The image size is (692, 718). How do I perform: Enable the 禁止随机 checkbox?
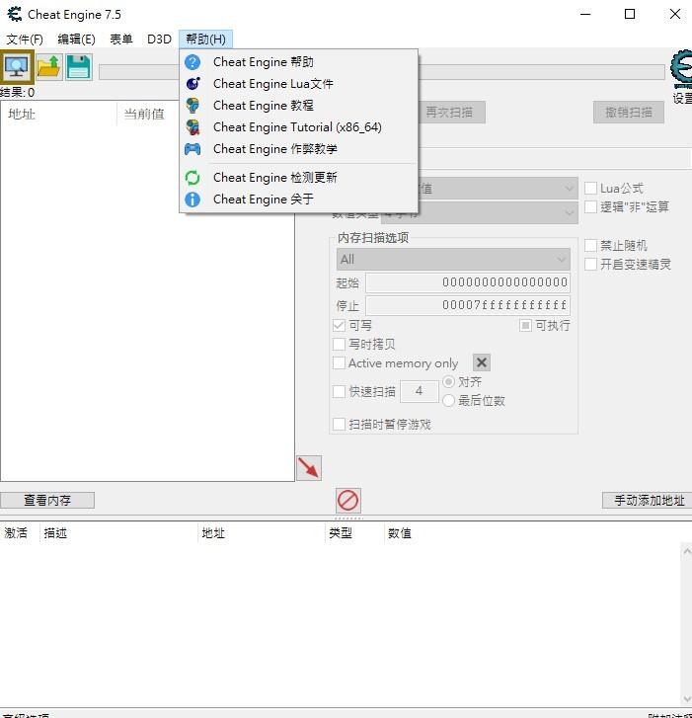point(591,246)
